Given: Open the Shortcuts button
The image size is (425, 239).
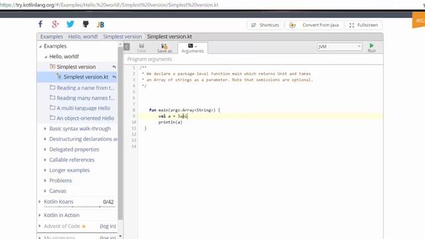Looking at the screenshot, I should click(265, 25).
